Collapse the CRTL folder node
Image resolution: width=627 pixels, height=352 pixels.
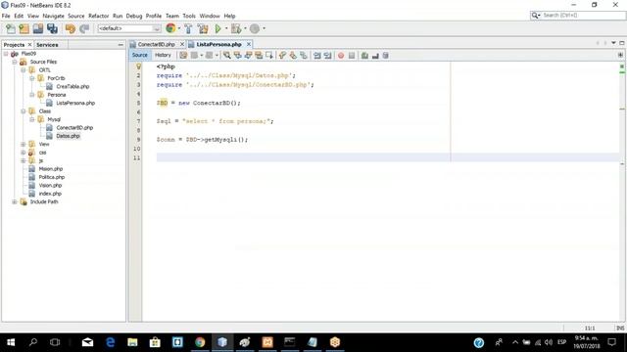tap(24, 69)
